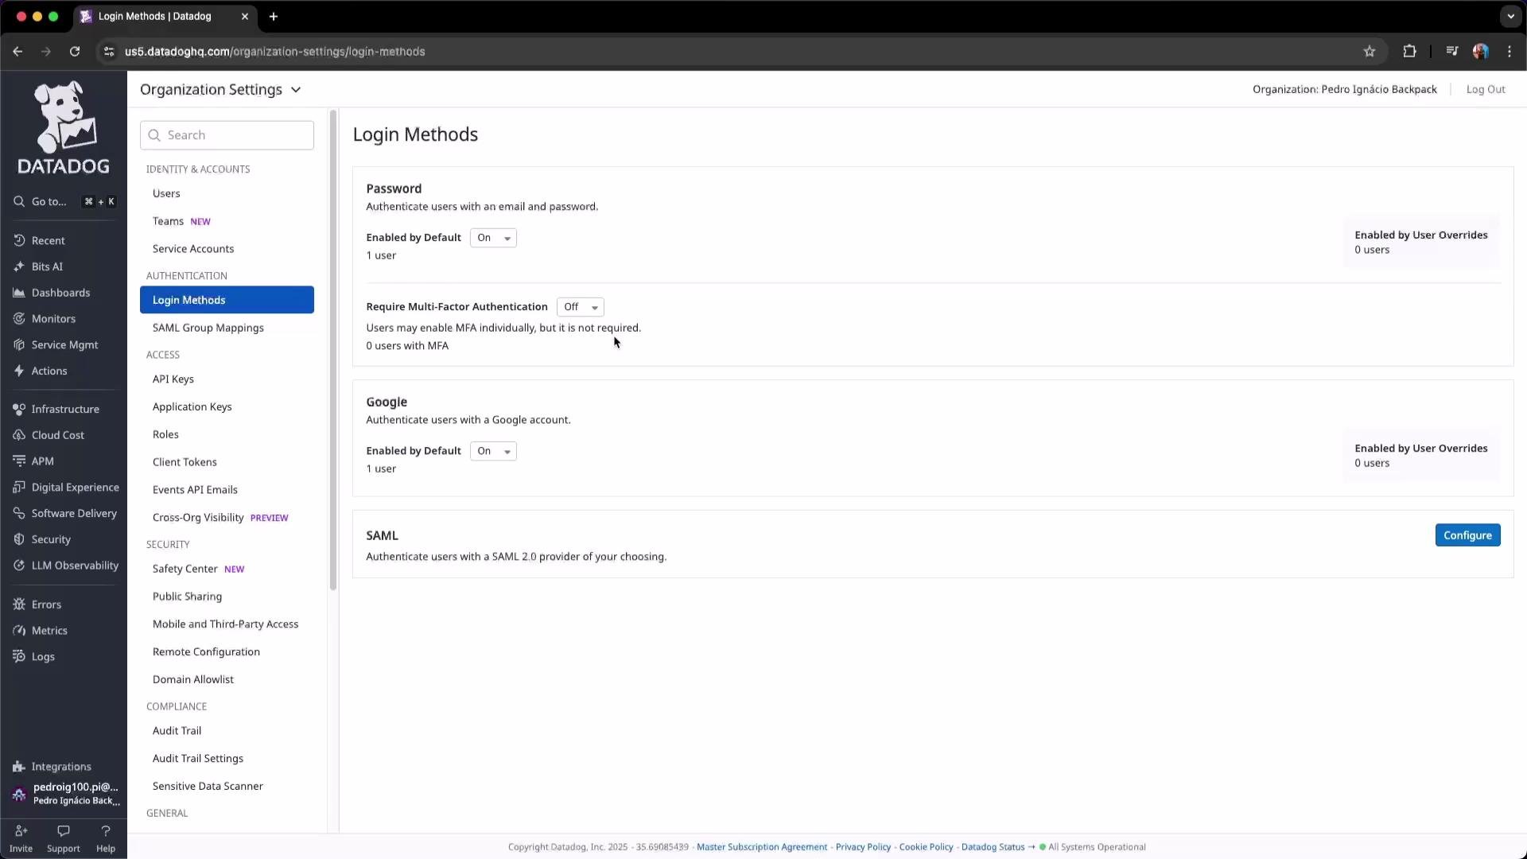Open Password Enabled by Default dropdown

493,238
